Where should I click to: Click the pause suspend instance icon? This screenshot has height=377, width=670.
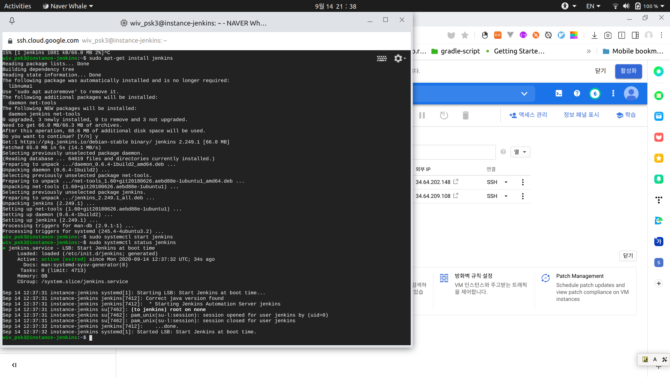click(x=422, y=115)
